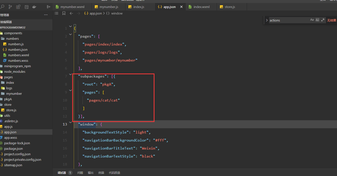Click the app.json breadcrumb item
The image size is (337, 176).
[93, 13]
